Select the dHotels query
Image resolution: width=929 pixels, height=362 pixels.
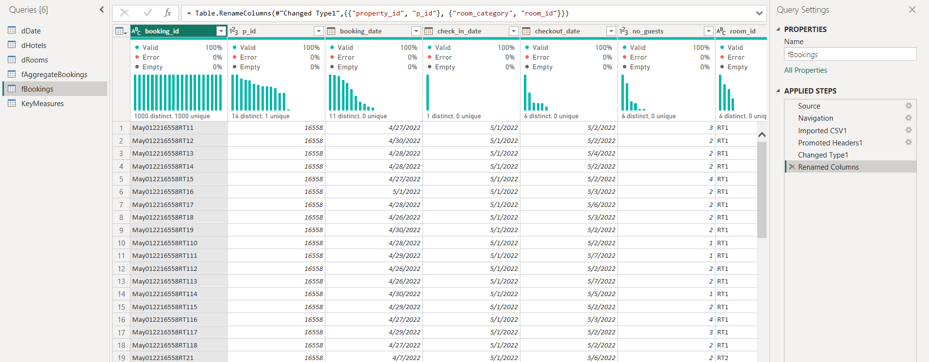[55, 45]
